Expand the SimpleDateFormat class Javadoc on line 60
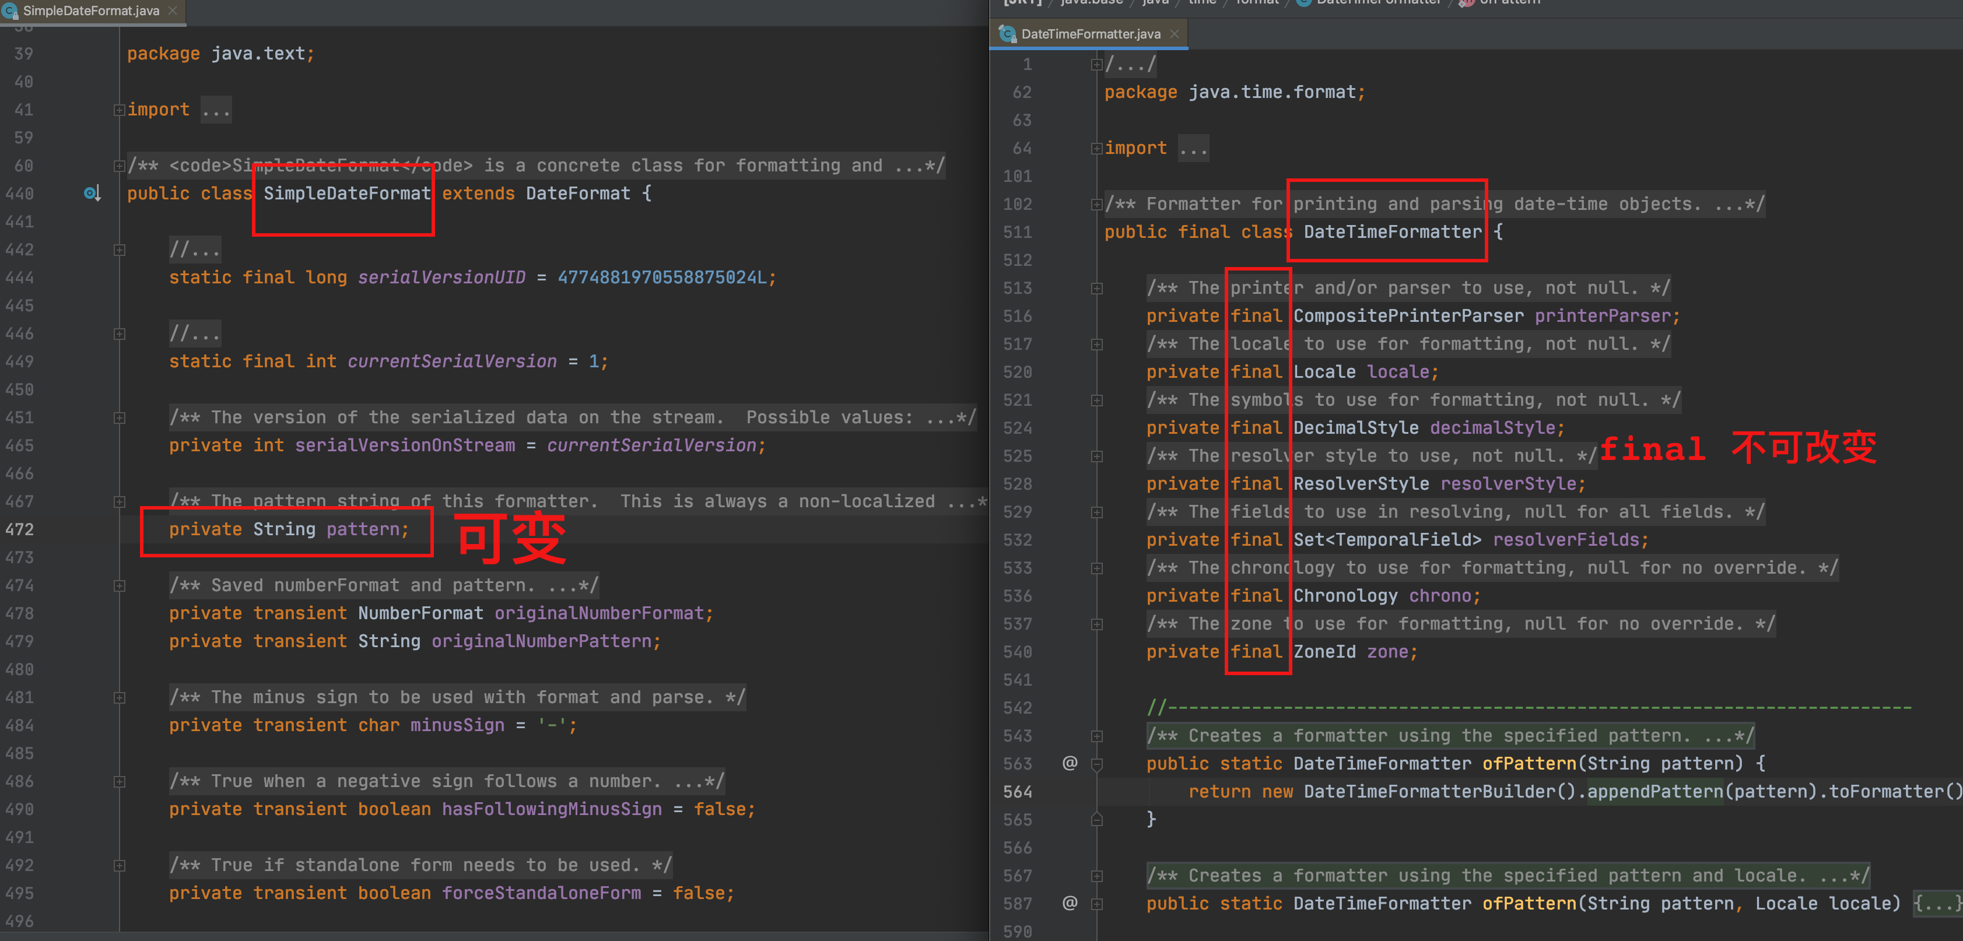This screenshot has height=941, width=1963. 120,166
